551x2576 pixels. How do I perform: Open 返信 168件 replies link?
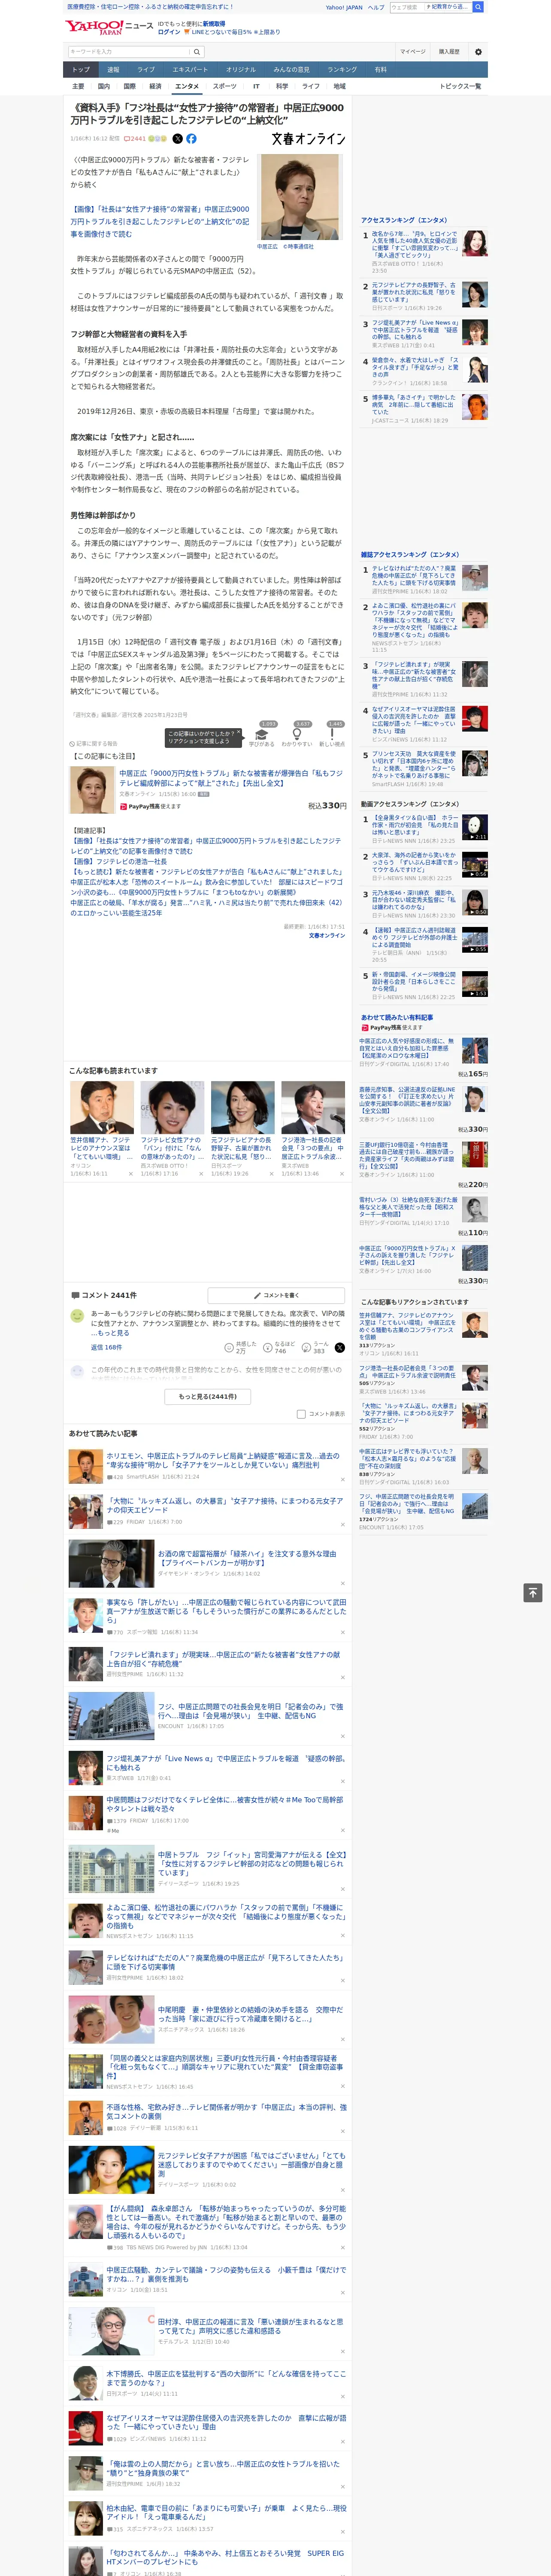coord(106,1347)
